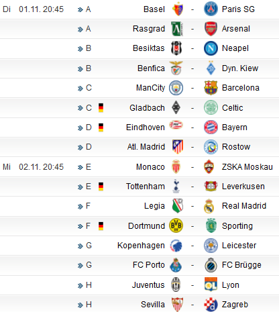The width and height of the screenshot is (279, 312).
Task: Click the Juventus crest icon
Action: click(176, 284)
